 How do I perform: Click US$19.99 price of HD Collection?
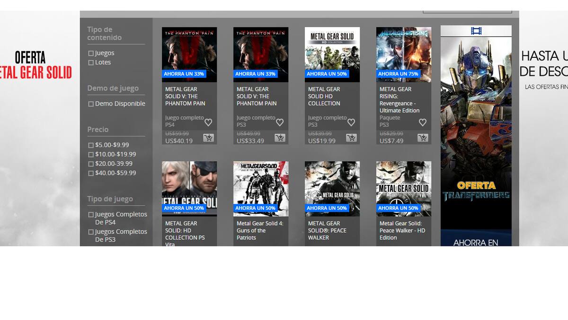coord(322,141)
